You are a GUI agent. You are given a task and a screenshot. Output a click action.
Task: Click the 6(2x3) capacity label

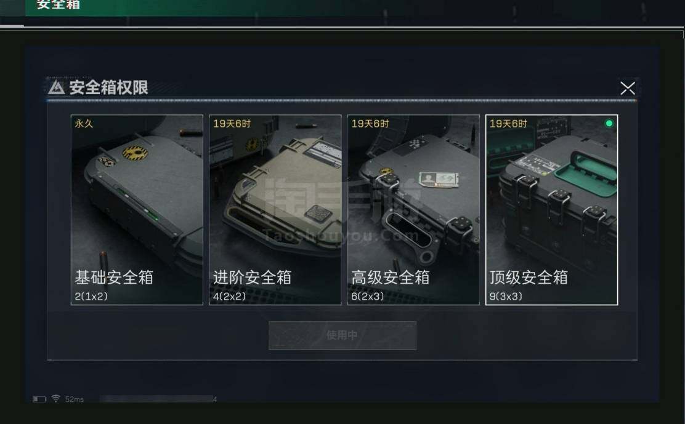(368, 296)
